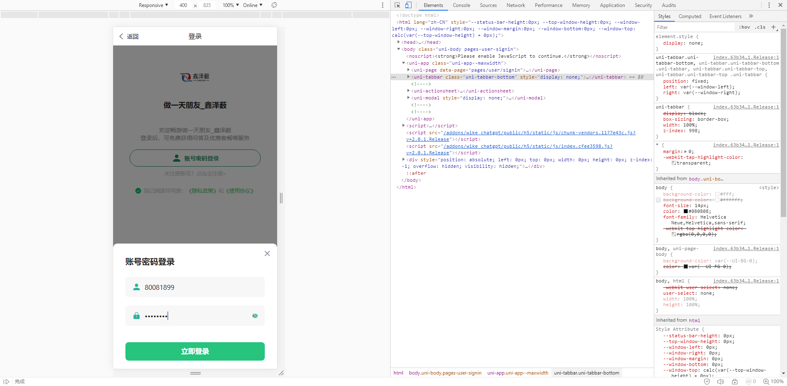Expand the head element node
This screenshot has width=787, height=386.
pyautogui.click(x=398, y=42)
